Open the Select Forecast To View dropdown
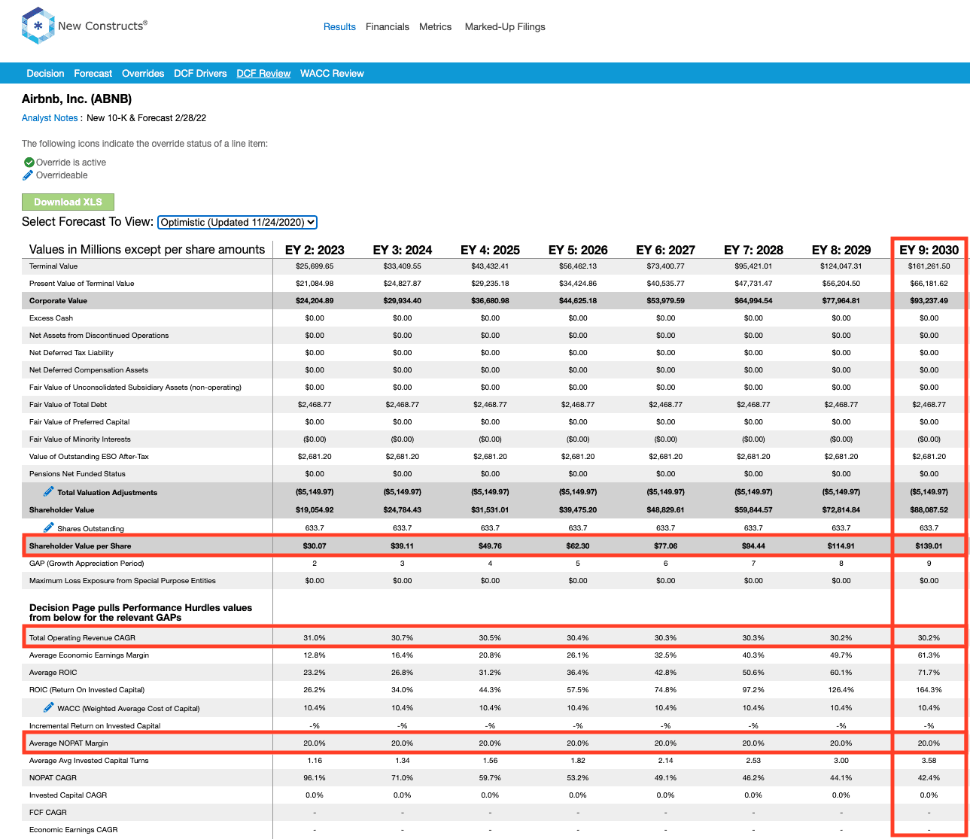This screenshot has width=970, height=839. (238, 222)
